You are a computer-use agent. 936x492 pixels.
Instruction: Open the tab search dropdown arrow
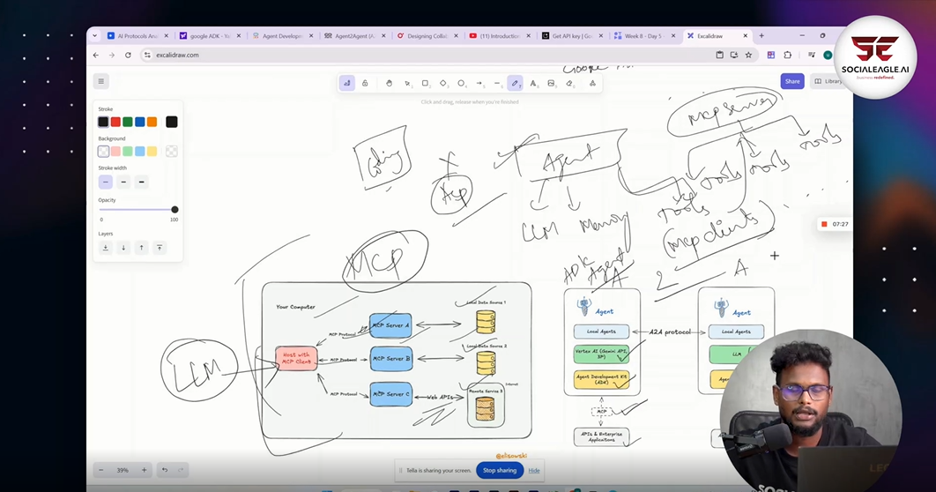click(x=95, y=36)
